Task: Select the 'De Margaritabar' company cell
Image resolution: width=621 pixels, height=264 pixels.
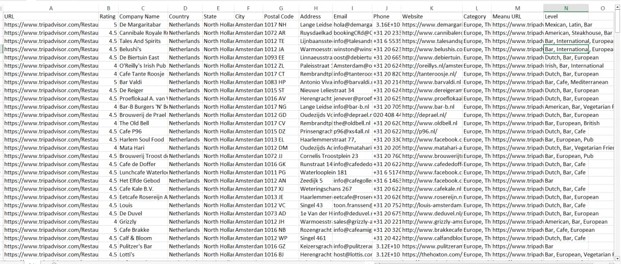Action: [x=142, y=25]
